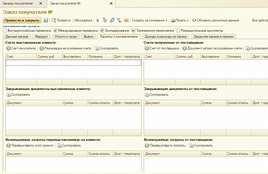The height and width of the screenshot is (174, 268).
Task: Click Документ header in reimbursable costs to client
Action: pos(34,154)
